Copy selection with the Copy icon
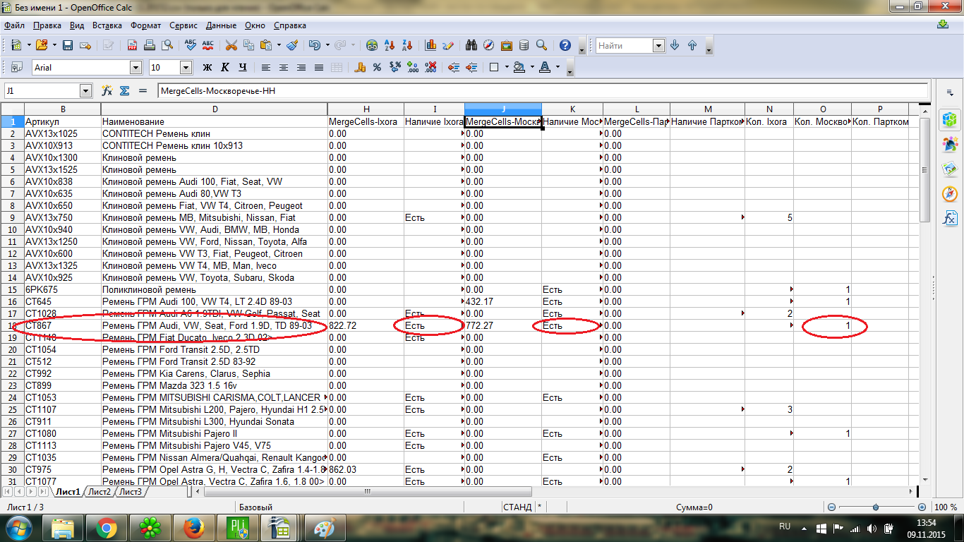Image resolution: width=964 pixels, height=542 pixels. click(x=248, y=45)
